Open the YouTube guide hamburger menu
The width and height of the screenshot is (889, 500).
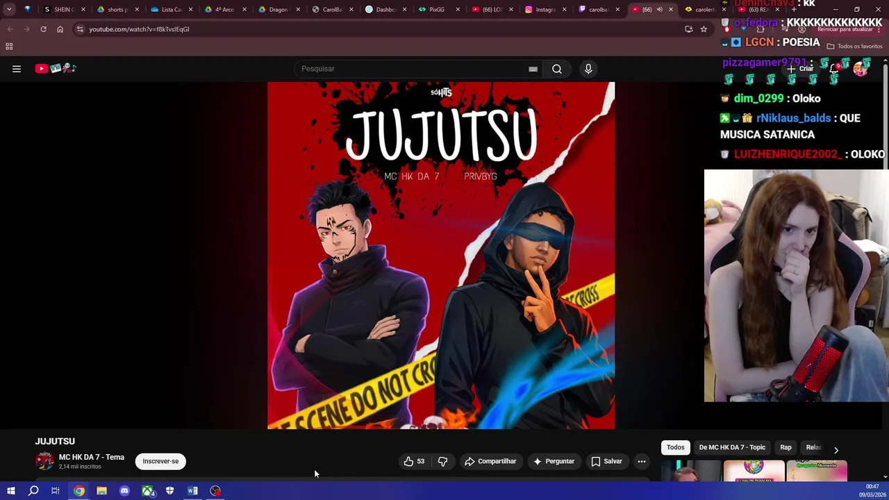(x=17, y=69)
